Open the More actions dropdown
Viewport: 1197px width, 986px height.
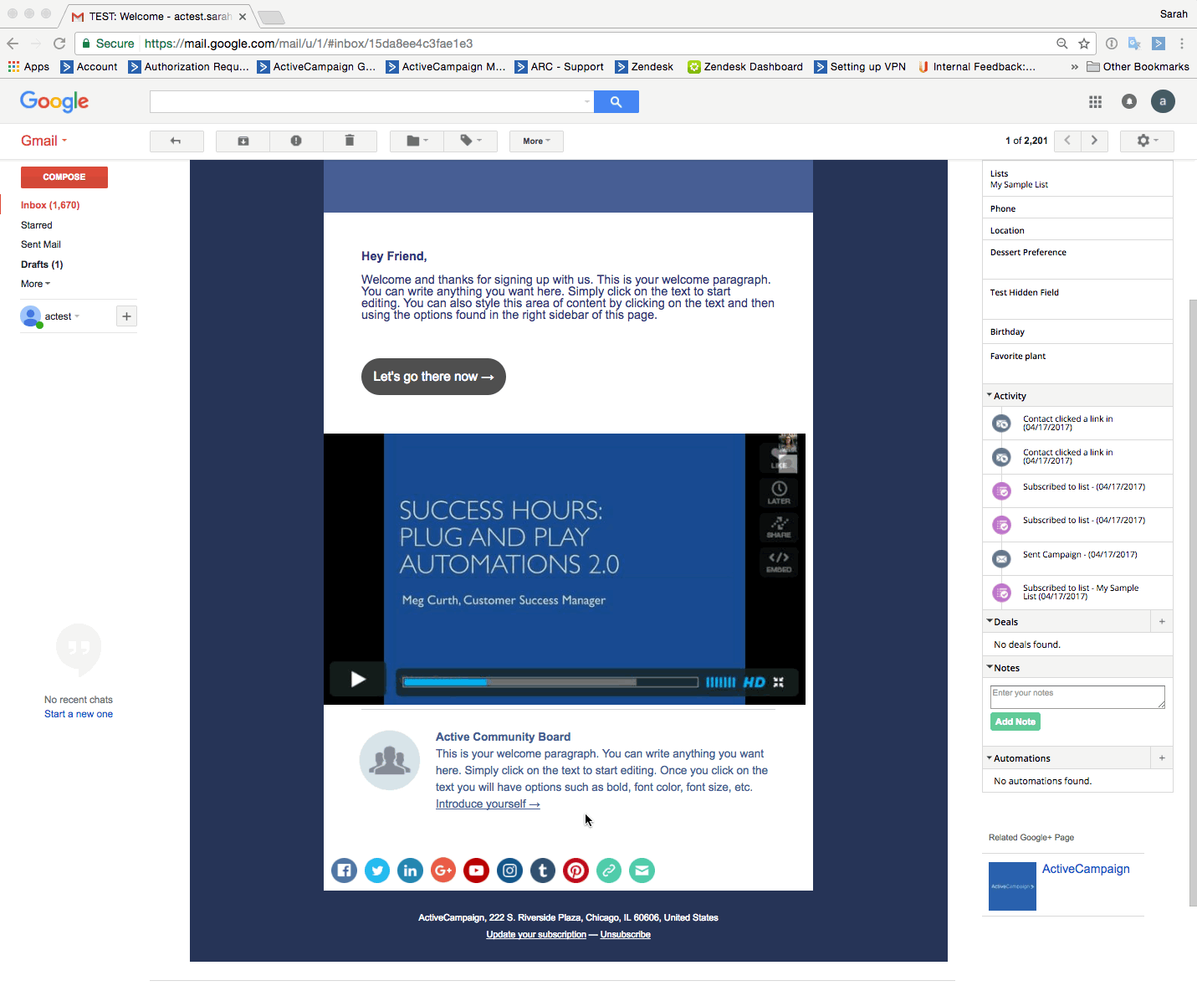click(x=536, y=141)
